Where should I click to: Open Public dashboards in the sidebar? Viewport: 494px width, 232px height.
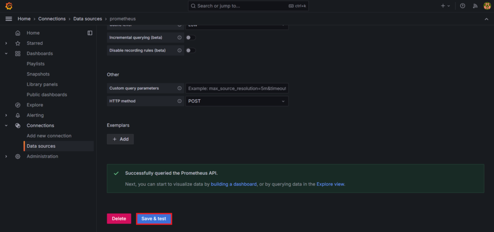click(x=47, y=95)
